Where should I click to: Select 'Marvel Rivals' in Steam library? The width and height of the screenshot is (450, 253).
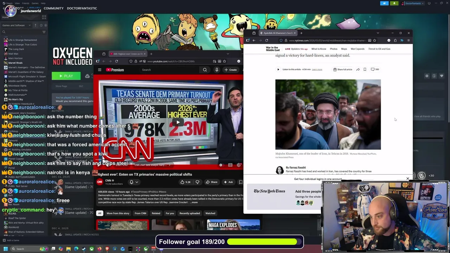tap(15, 63)
